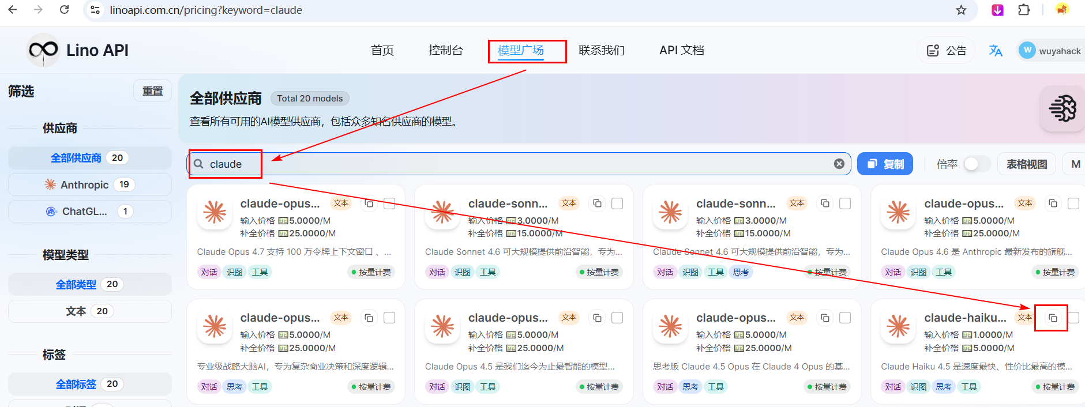Reset filters with 重置 button
This screenshot has width=1085, height=407.
pyautogui.click(x=152, y=91)
